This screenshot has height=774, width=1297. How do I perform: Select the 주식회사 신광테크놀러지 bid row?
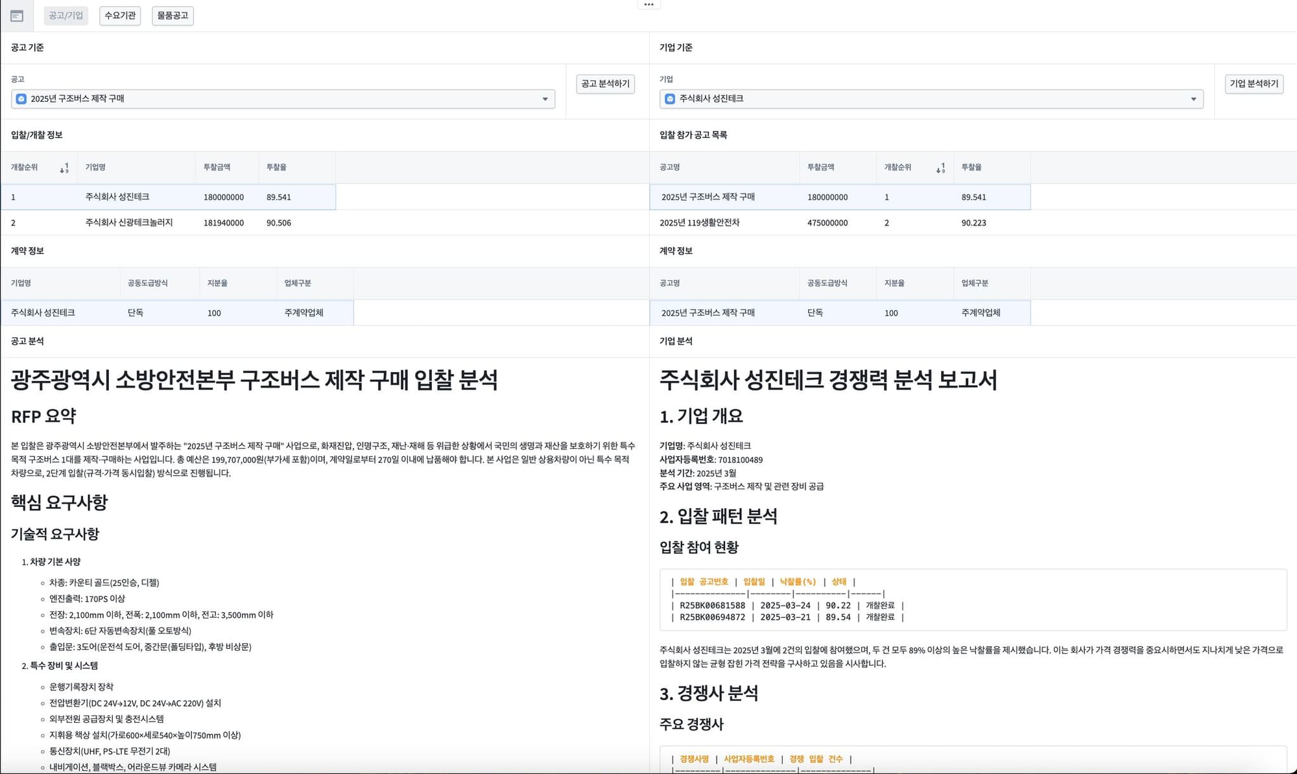[x=129, y=222]
